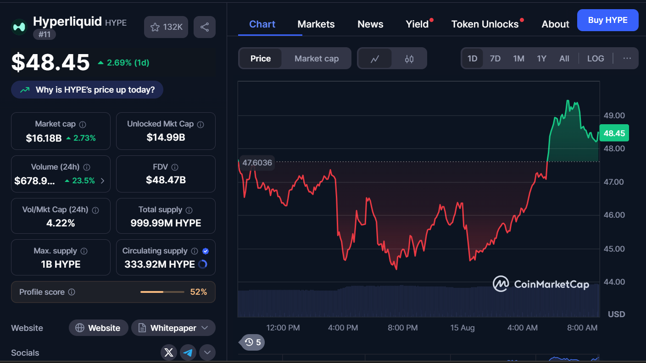The width and height of the screenshot is (646, 363).
Task: Switch to line chart view icon
Action: click(375, 59)
